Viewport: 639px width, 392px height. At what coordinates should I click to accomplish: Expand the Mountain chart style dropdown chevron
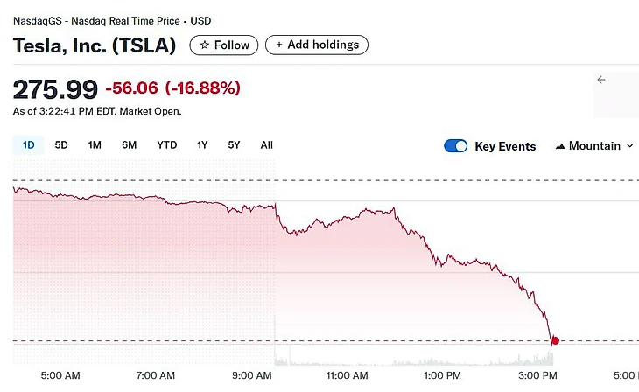point(630,146)
